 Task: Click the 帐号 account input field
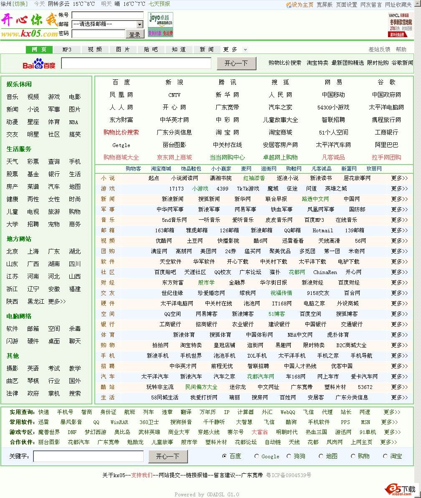[x=107, y=15]
